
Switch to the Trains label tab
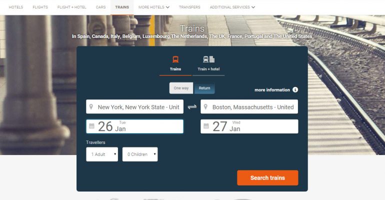coord(175,69)
